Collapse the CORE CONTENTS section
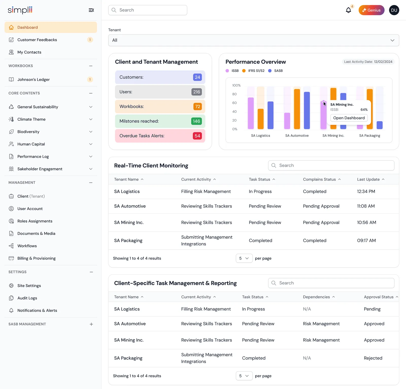Viewport: 406px width, 389px height. (x=91, y=93)
